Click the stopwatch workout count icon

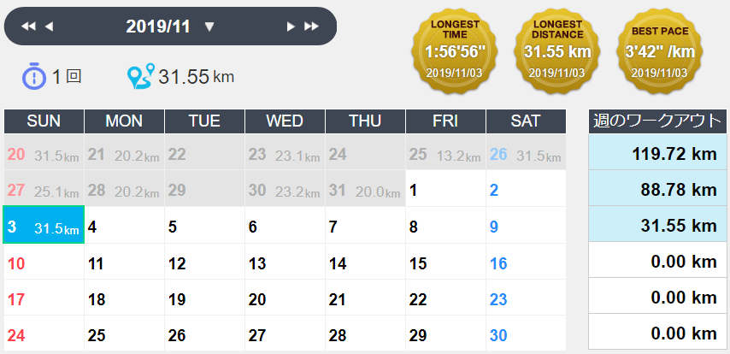[x=34, y=76]
